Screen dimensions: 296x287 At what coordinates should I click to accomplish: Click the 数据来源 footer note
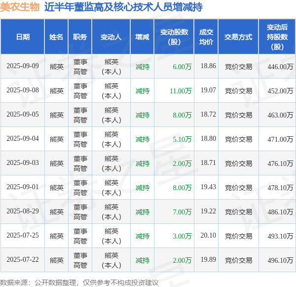click(79, 283)
